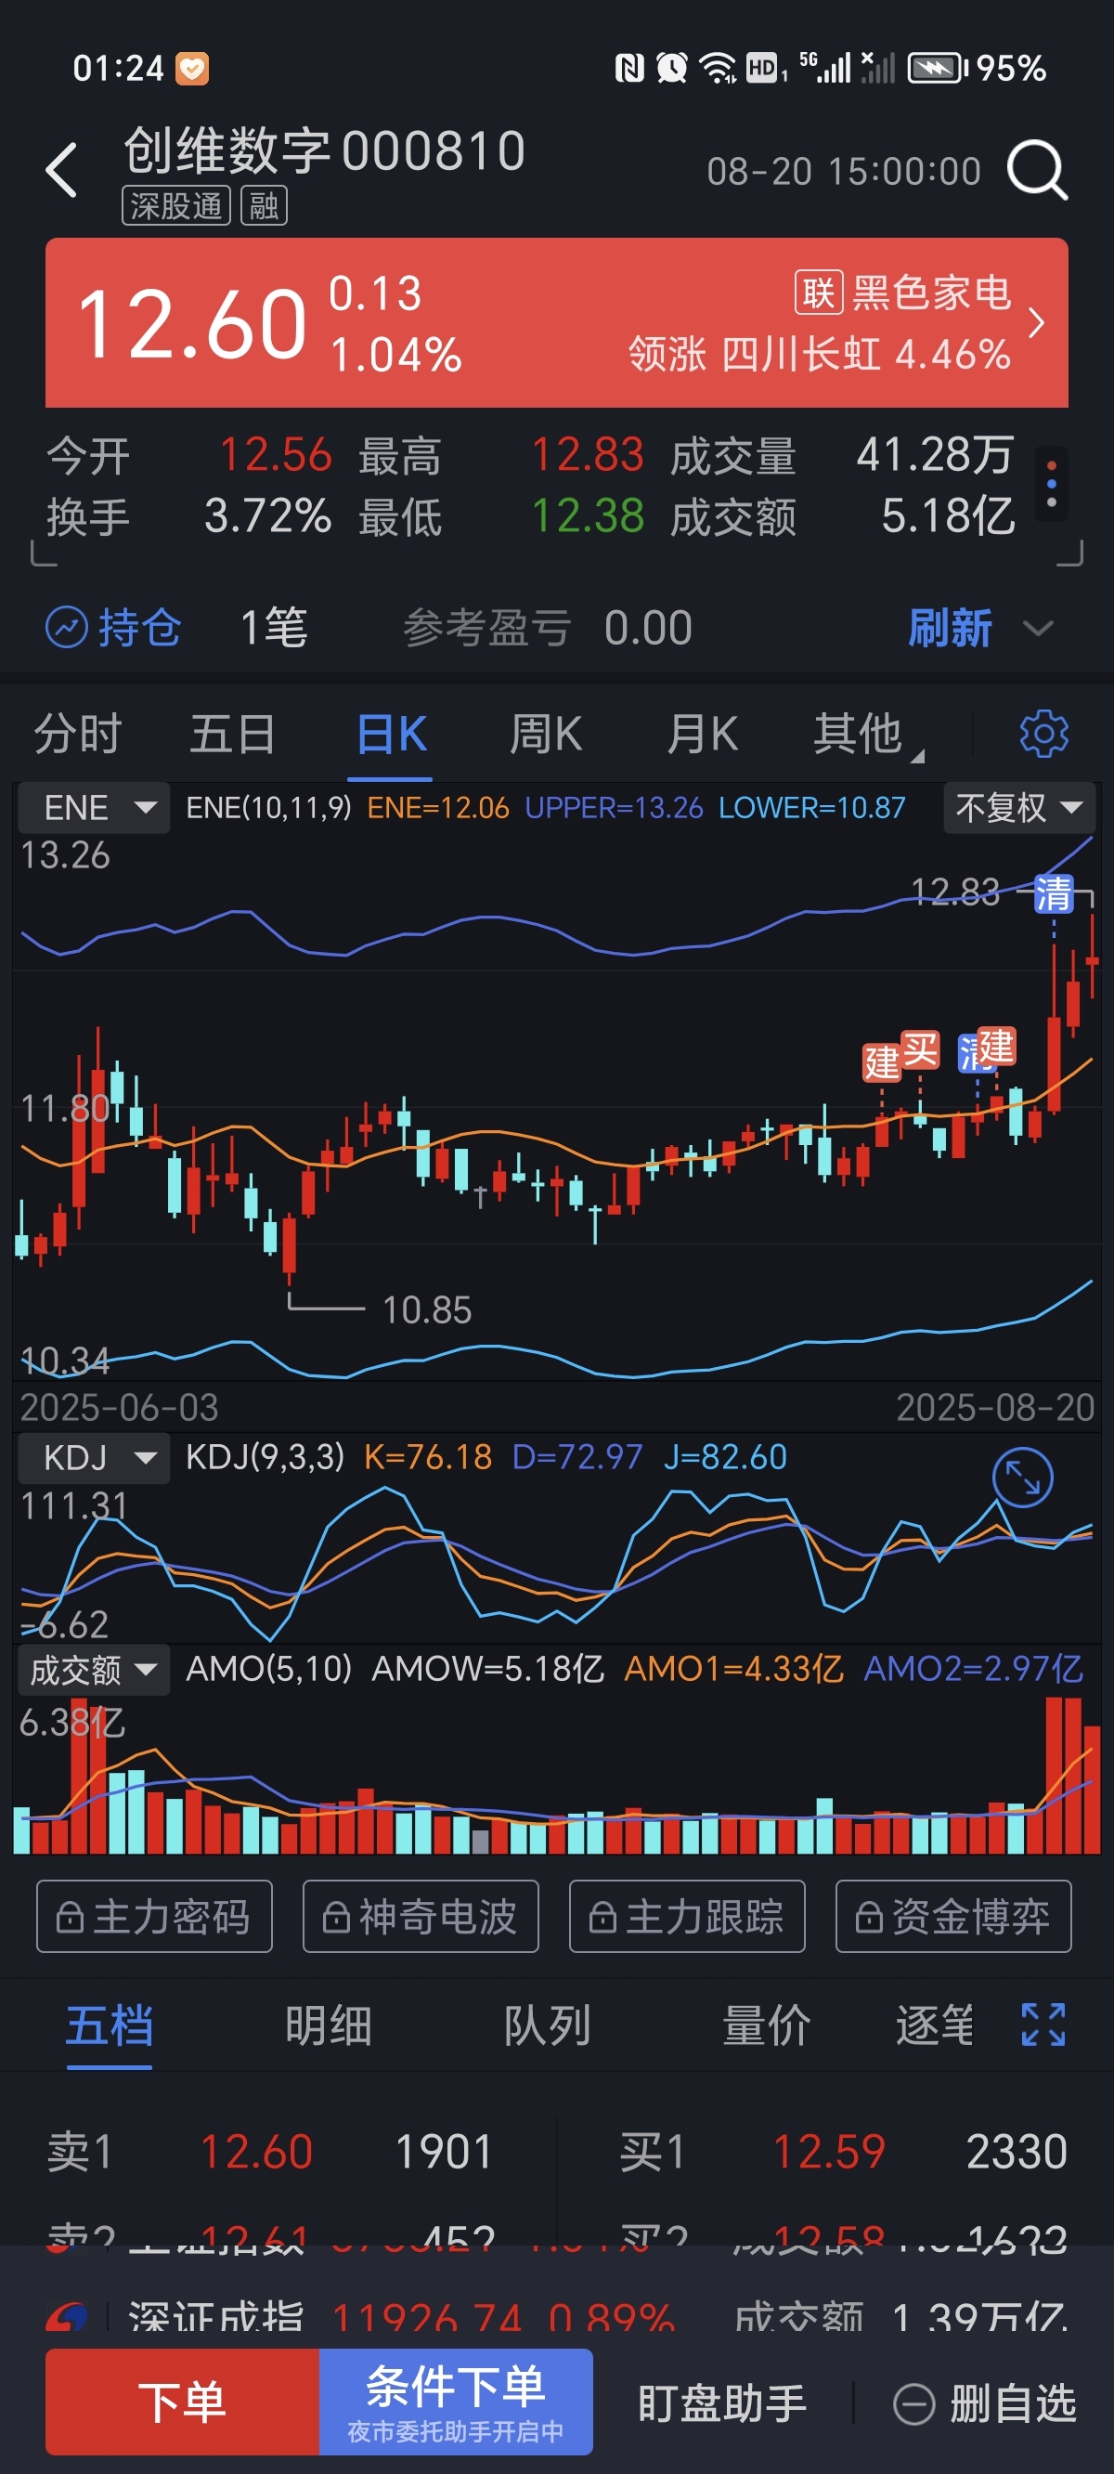
Task: Tap the red 下单 button
Action: pos(183,2402)
